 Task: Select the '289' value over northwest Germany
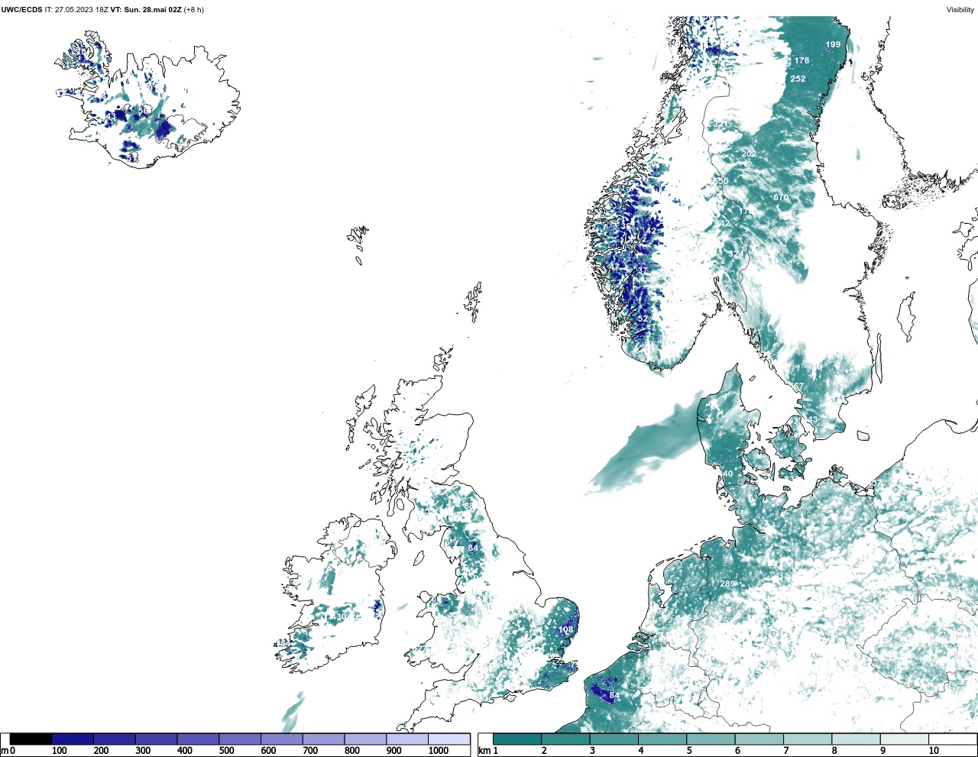click(x=727, y=584)
